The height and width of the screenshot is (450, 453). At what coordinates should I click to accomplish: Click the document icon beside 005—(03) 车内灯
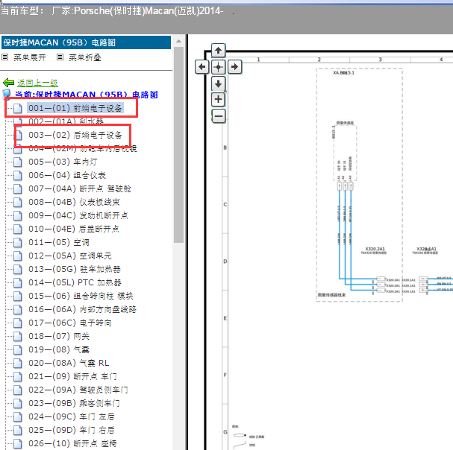tap(18, 162)
